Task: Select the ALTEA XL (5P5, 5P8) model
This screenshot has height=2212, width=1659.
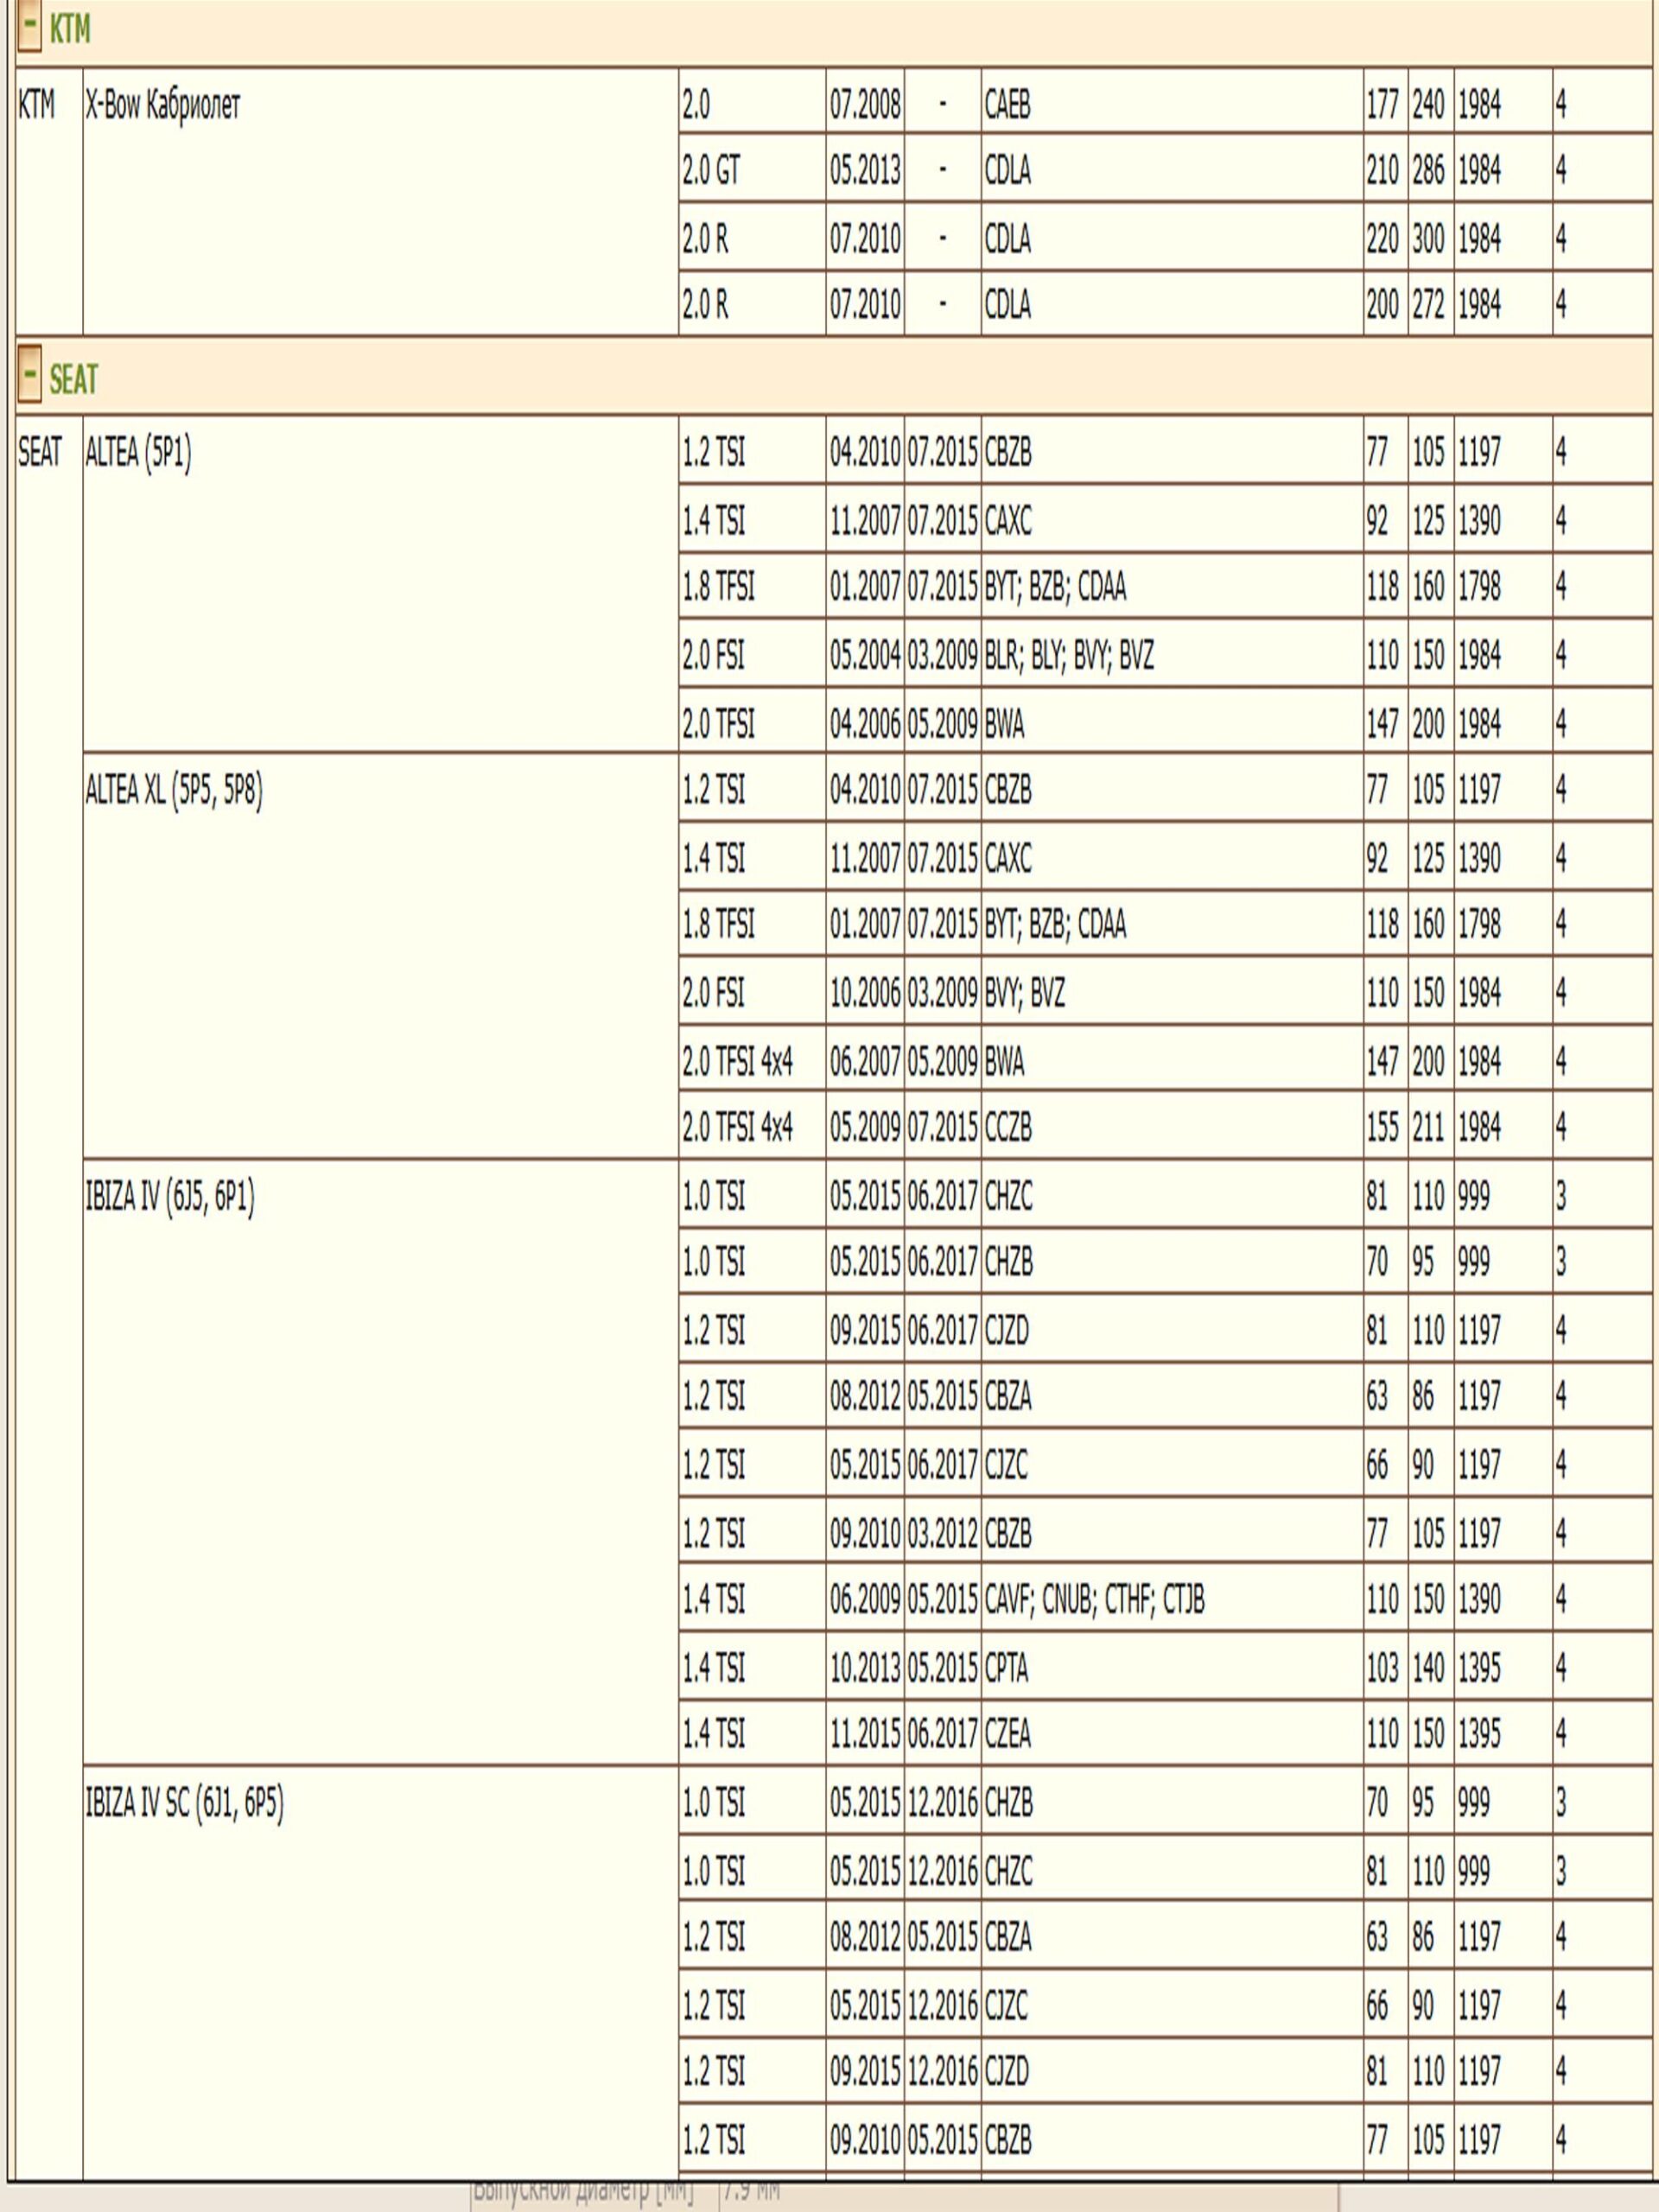Action: (174, 791)
